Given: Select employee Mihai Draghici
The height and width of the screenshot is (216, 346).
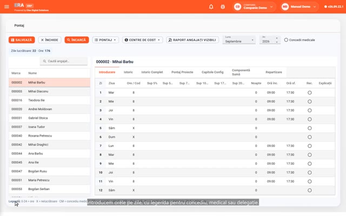Looking at the screenshot, I should pyautogui.click(x=49, y=145).
